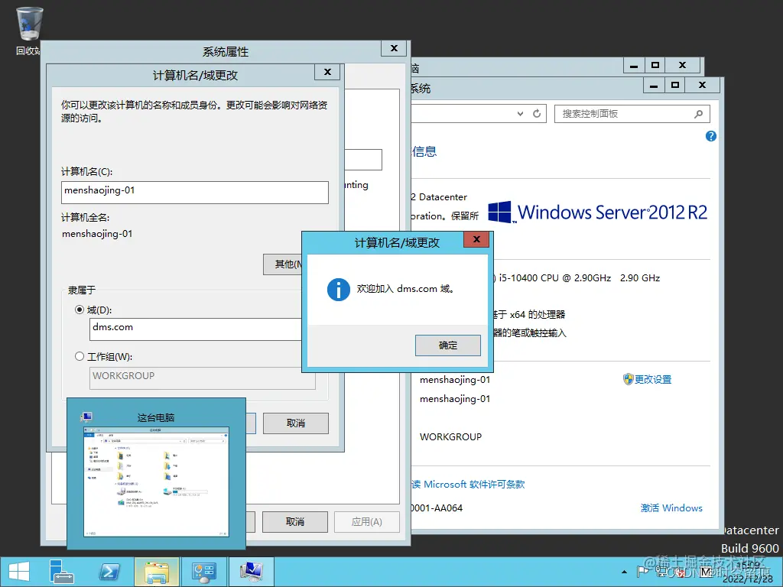This screenshot has width=783, height=587.
Task: Open the 激活 Windows link
Action: tap(671, 508)
